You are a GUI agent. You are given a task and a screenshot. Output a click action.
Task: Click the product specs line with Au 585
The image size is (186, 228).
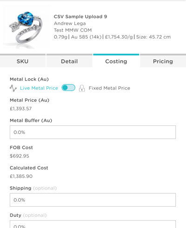click(112, 37)
